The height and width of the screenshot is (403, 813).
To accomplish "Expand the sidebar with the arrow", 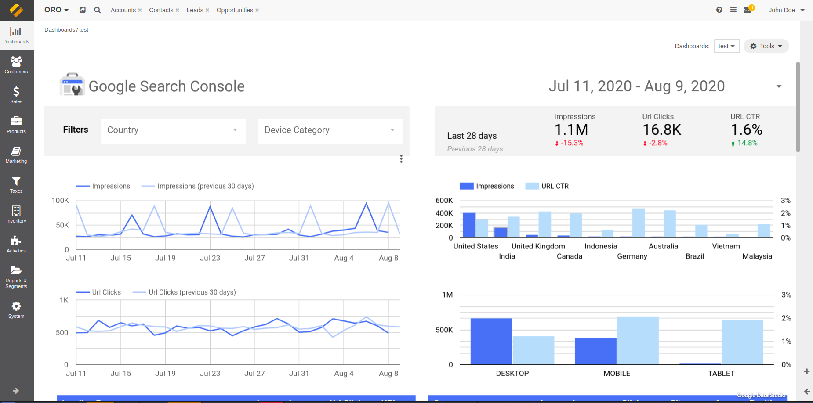I will point(16,391).
